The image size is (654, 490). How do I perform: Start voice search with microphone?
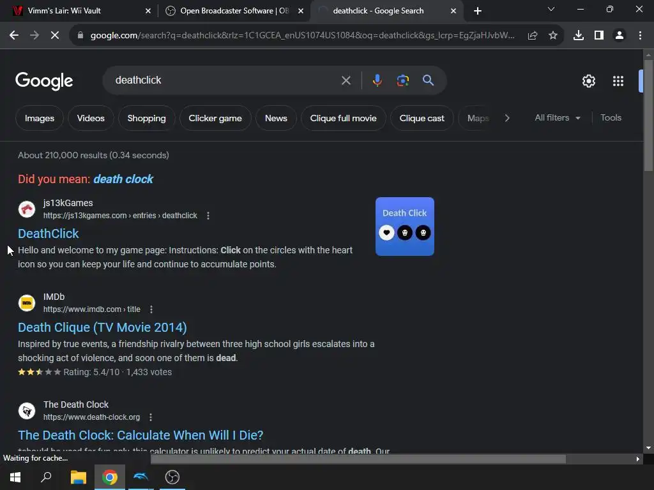(x=377, y=80)
